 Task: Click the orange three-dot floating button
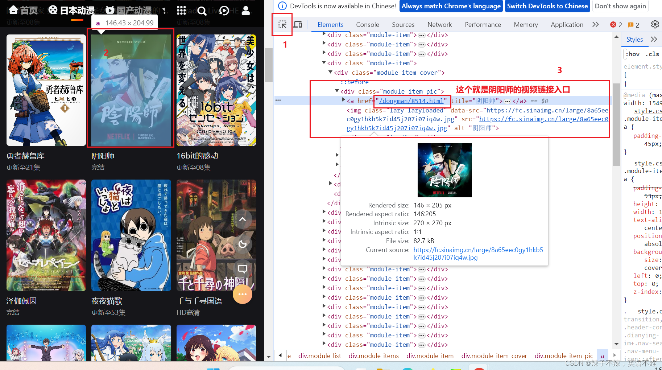click(x=243, y=294)
